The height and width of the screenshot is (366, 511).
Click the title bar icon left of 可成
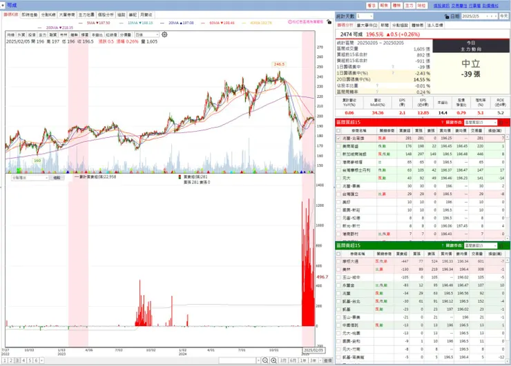[x=3, y=6]
